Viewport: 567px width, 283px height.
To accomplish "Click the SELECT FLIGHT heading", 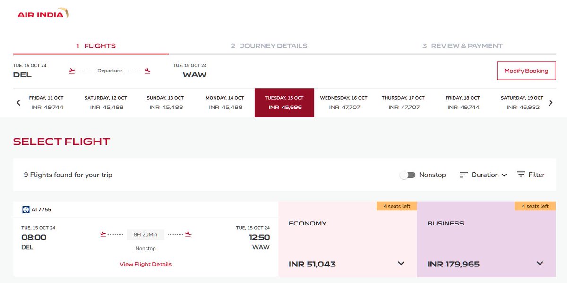I will point(62,141).
